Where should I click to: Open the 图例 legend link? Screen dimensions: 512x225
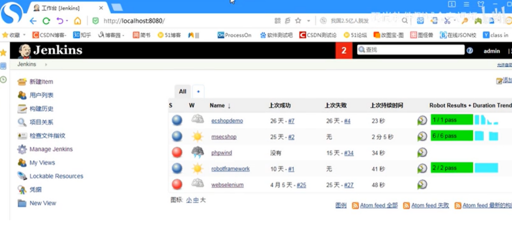(341, 206)
